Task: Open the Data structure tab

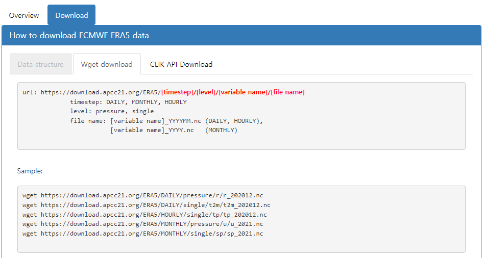Action: (x=41, y=64)
